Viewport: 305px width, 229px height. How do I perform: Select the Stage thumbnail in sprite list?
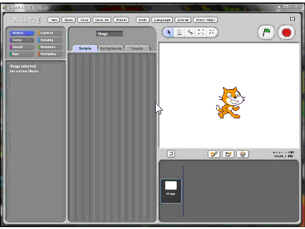point(171,191)
